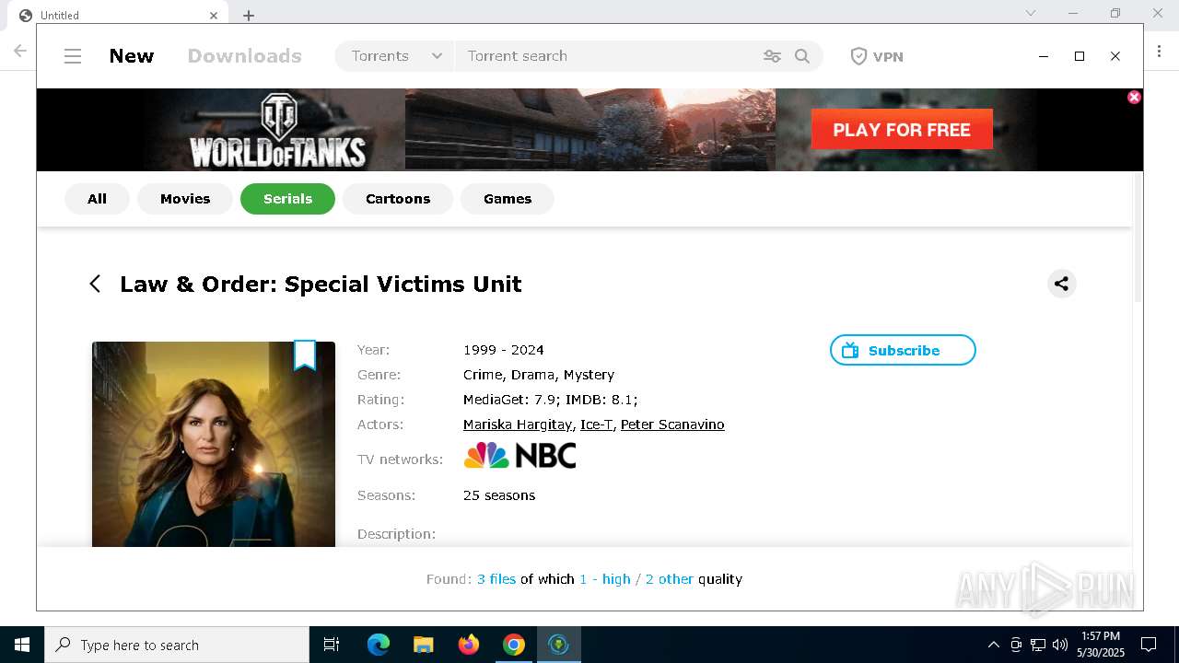Open the Windows notification center
Image resolution: width=1179 pixels, height=663 pixels.
(1149, 645)
